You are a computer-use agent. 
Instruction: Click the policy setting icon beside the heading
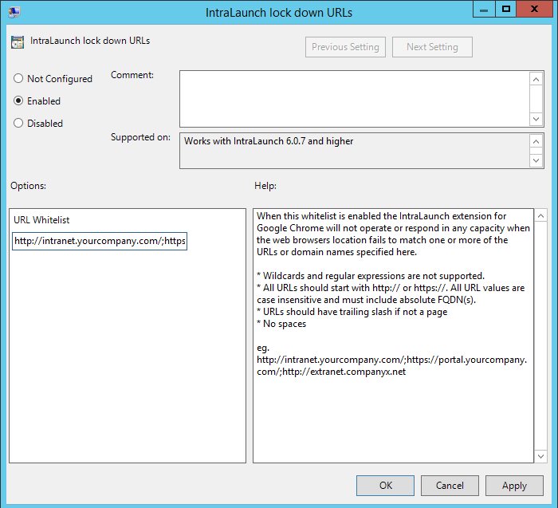coord(18,42)
